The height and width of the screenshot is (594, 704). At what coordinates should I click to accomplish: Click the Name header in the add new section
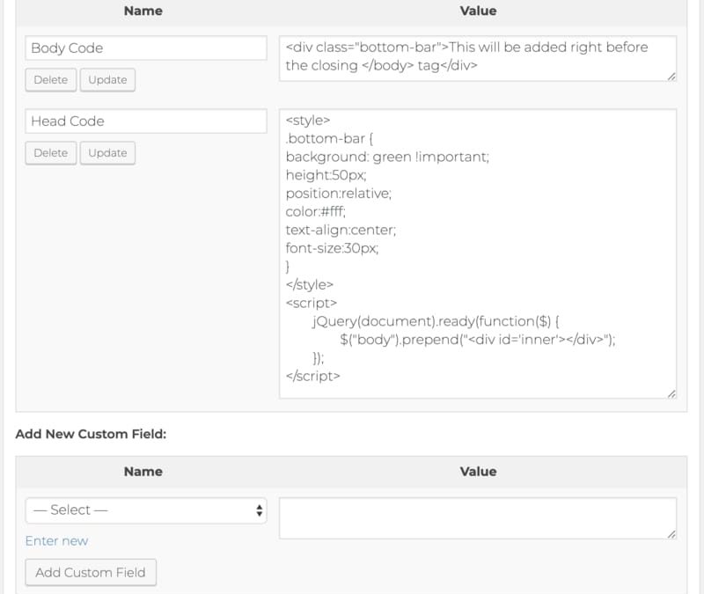(143, 472)
